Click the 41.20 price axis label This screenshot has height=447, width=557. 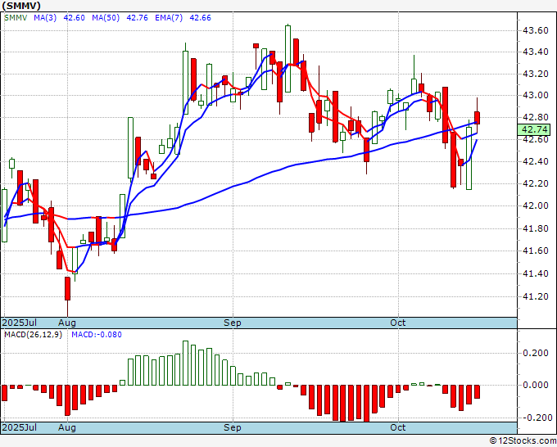click(x=535, y=296)
